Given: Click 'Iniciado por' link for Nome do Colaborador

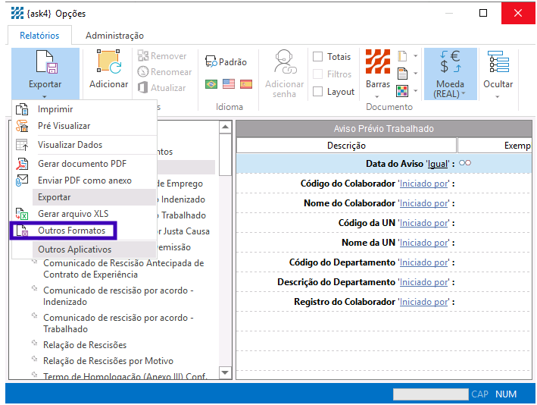Looking at the screenshot, I should click(x=424, y=203).
